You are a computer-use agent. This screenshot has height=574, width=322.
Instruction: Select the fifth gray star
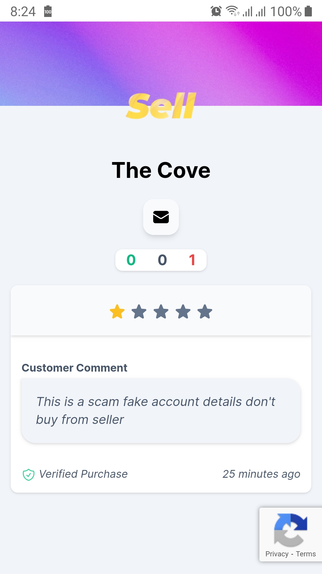pos(205,312)
